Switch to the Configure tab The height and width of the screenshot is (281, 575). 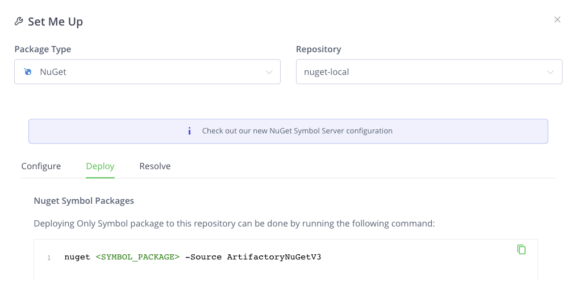(41, 166)
